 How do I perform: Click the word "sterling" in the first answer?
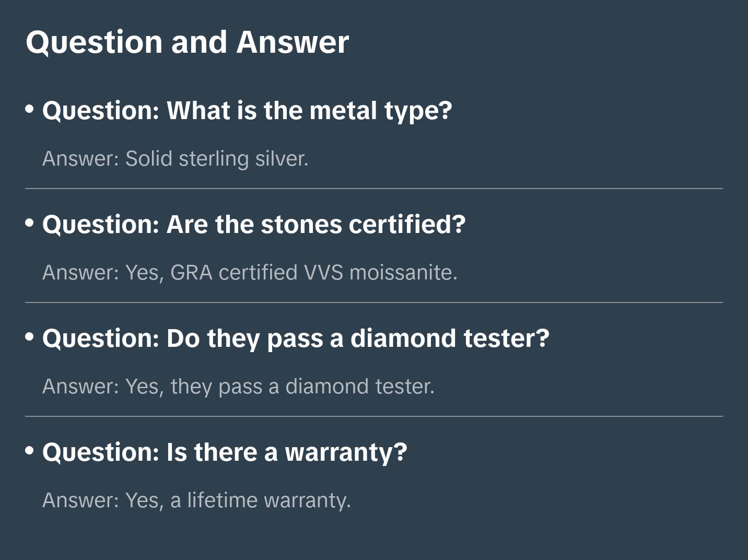point(214,159)
